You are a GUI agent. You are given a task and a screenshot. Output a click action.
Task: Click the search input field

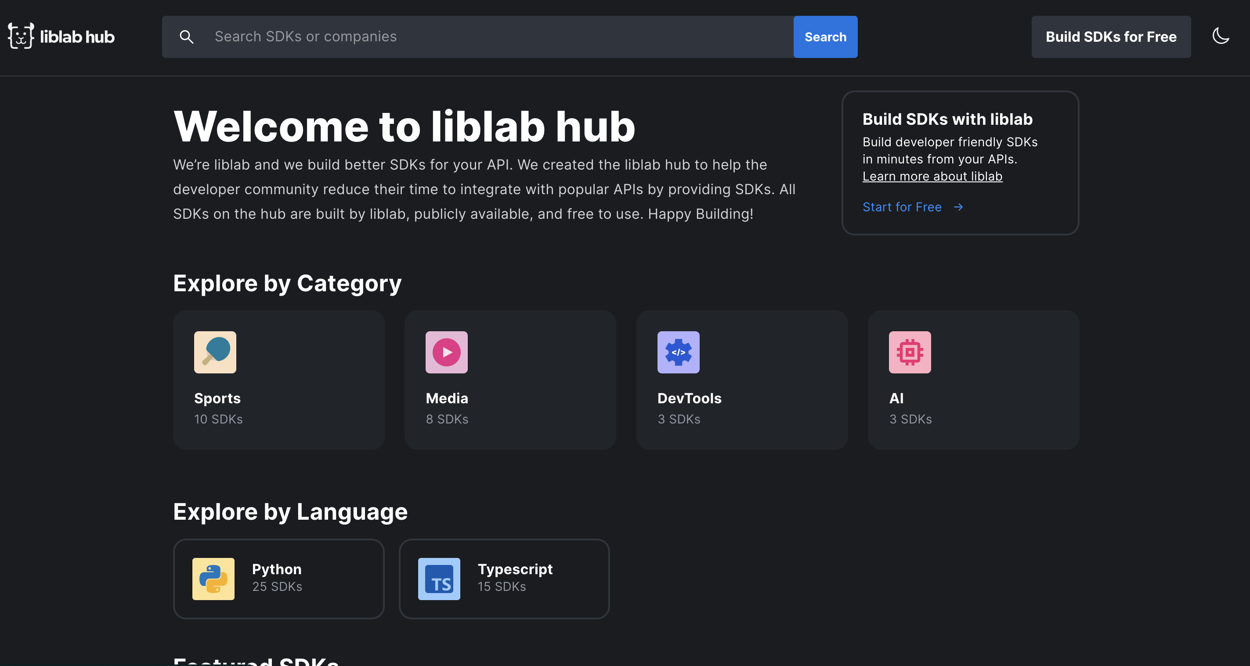(497, 36)
